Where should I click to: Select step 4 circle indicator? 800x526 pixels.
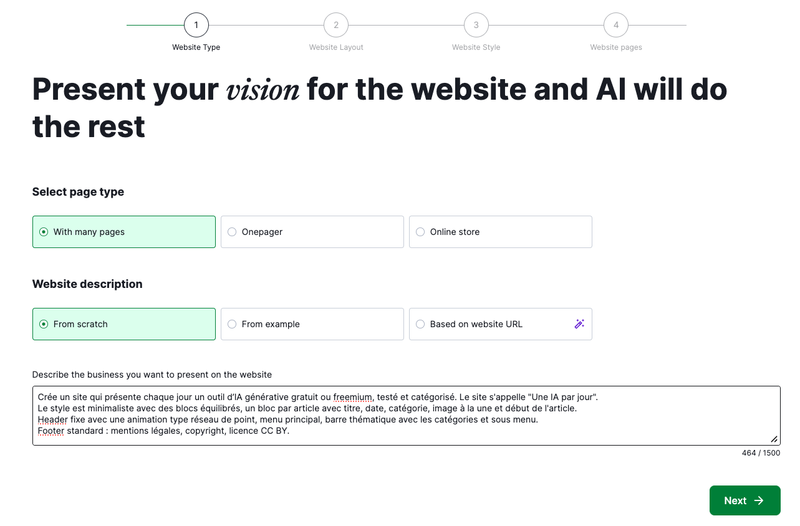coord(616,26)
